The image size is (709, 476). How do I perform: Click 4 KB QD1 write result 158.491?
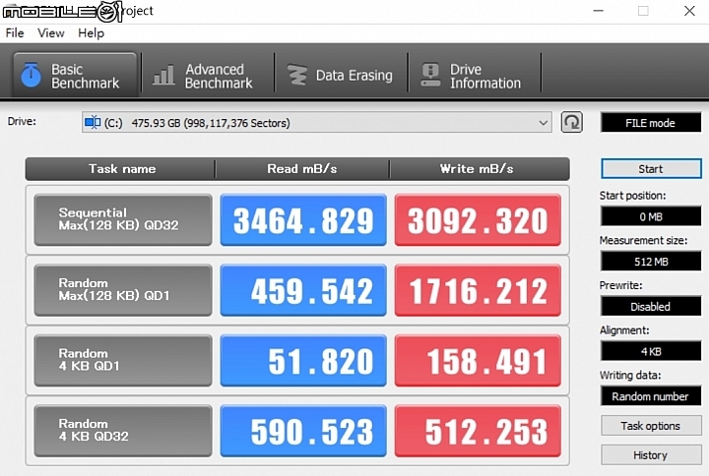[478, 360]
